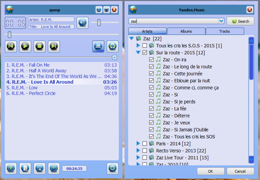The height and width of the screenshot is (180, 260).
Task: Uncheck Zaz - On ira track
Action: pos(151,59)
